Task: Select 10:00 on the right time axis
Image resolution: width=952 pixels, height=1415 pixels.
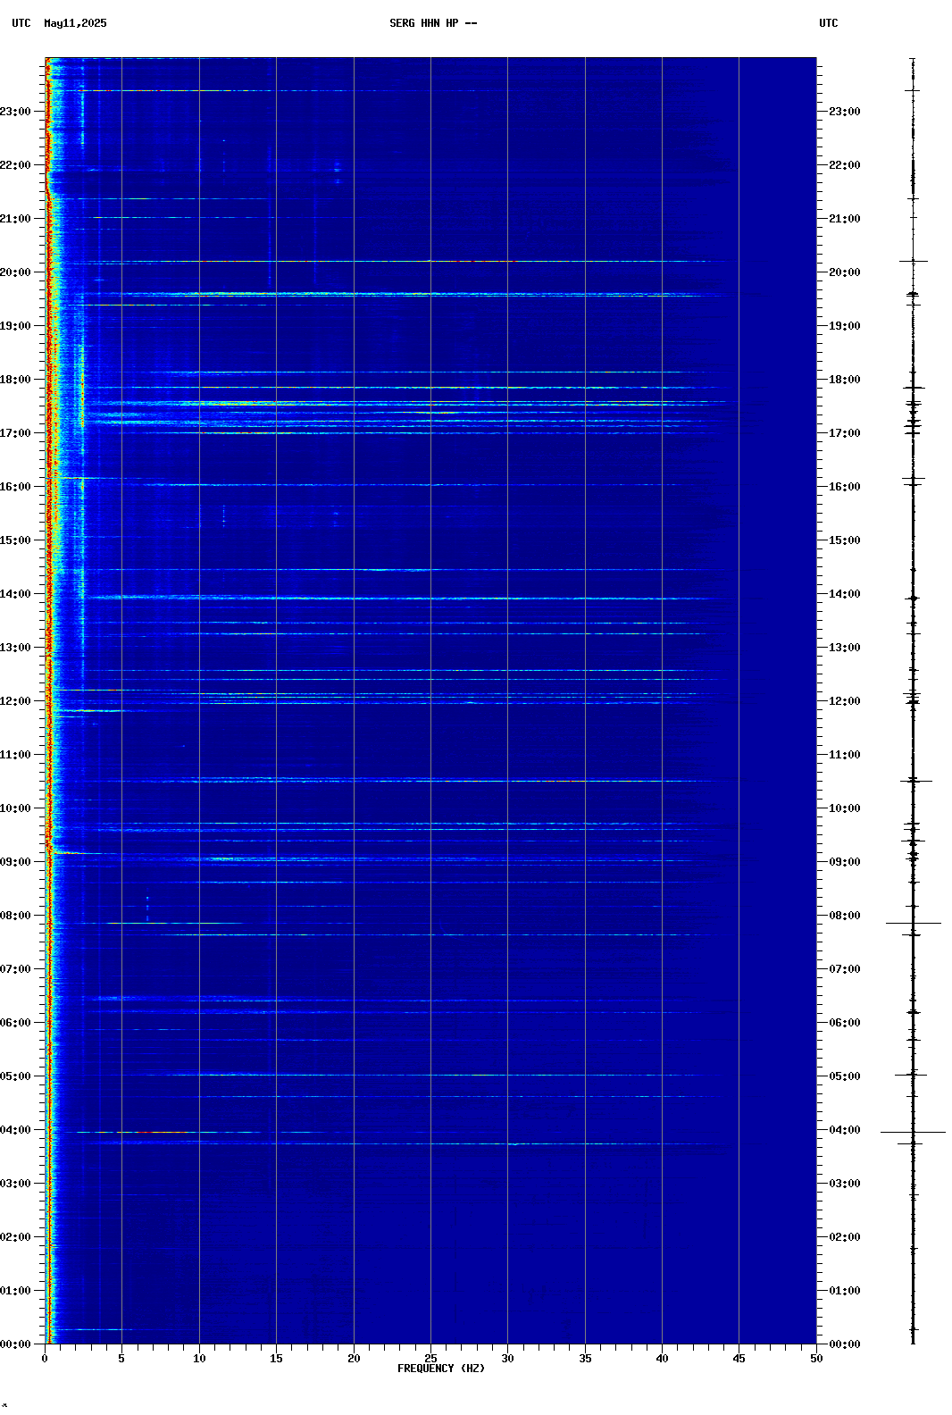Action: pos(845,808)
